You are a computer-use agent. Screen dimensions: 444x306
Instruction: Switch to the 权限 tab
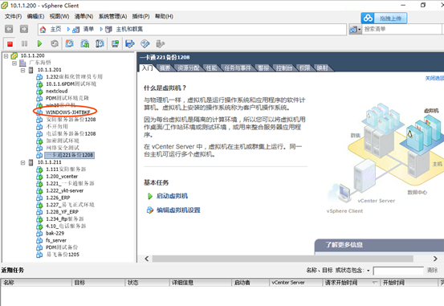(x=304, y=68)
